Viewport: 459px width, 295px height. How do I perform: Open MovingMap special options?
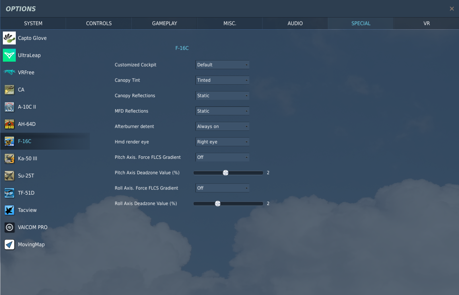coord(45,244)
